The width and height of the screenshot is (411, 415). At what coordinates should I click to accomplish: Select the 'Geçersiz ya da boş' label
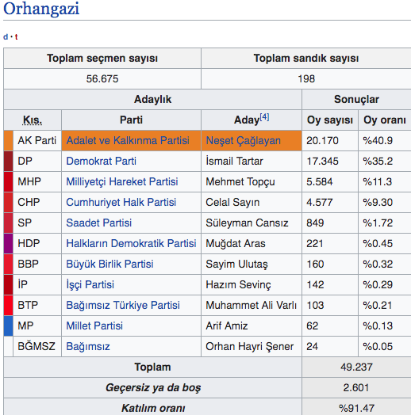pos(153,388)
